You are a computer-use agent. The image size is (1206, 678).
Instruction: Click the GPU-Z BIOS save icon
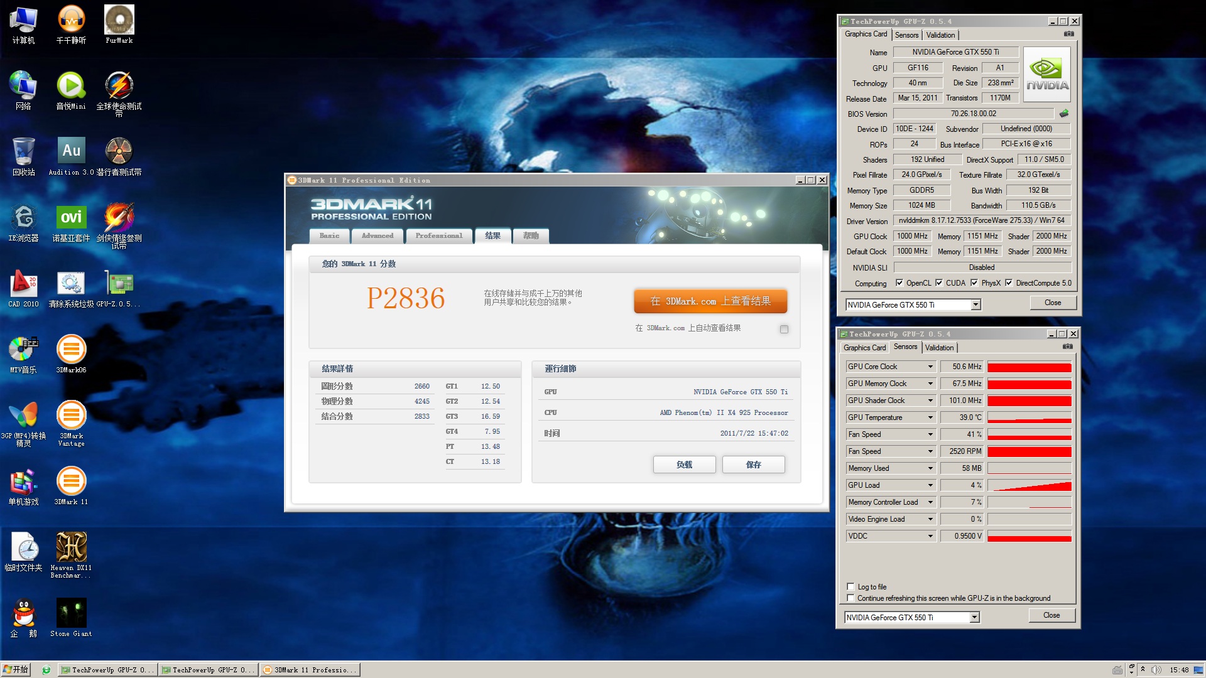pos(1064,114)
